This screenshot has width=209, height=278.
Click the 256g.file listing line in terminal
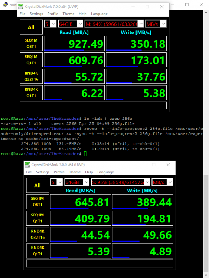point(68,123)
